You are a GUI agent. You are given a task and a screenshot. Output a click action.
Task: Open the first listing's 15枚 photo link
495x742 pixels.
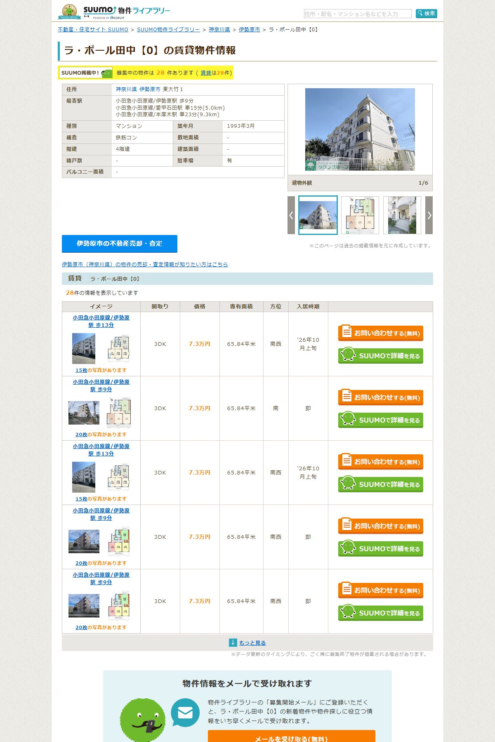pos(81,371)
